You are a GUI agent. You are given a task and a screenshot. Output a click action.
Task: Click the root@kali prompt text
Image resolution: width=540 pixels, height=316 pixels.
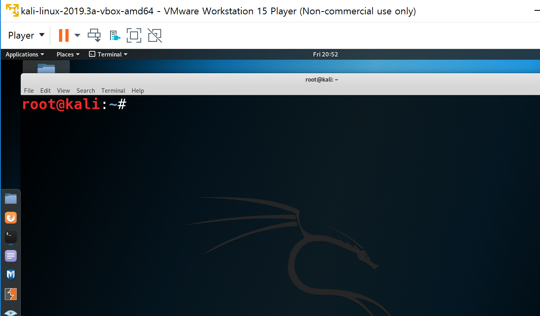tap(74, 105)
